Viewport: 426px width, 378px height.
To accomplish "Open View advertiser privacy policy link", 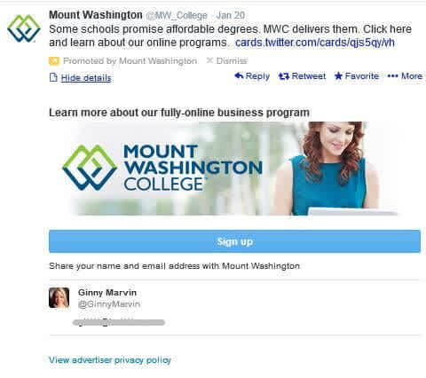I will [x=110, y=360].
